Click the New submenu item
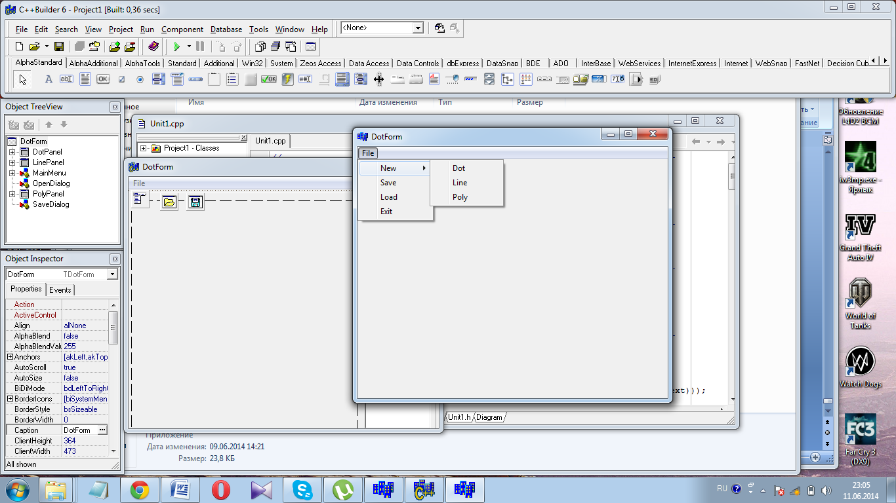Image resolution: width=896 pixels, height=503 pixels. coord(395,168)
